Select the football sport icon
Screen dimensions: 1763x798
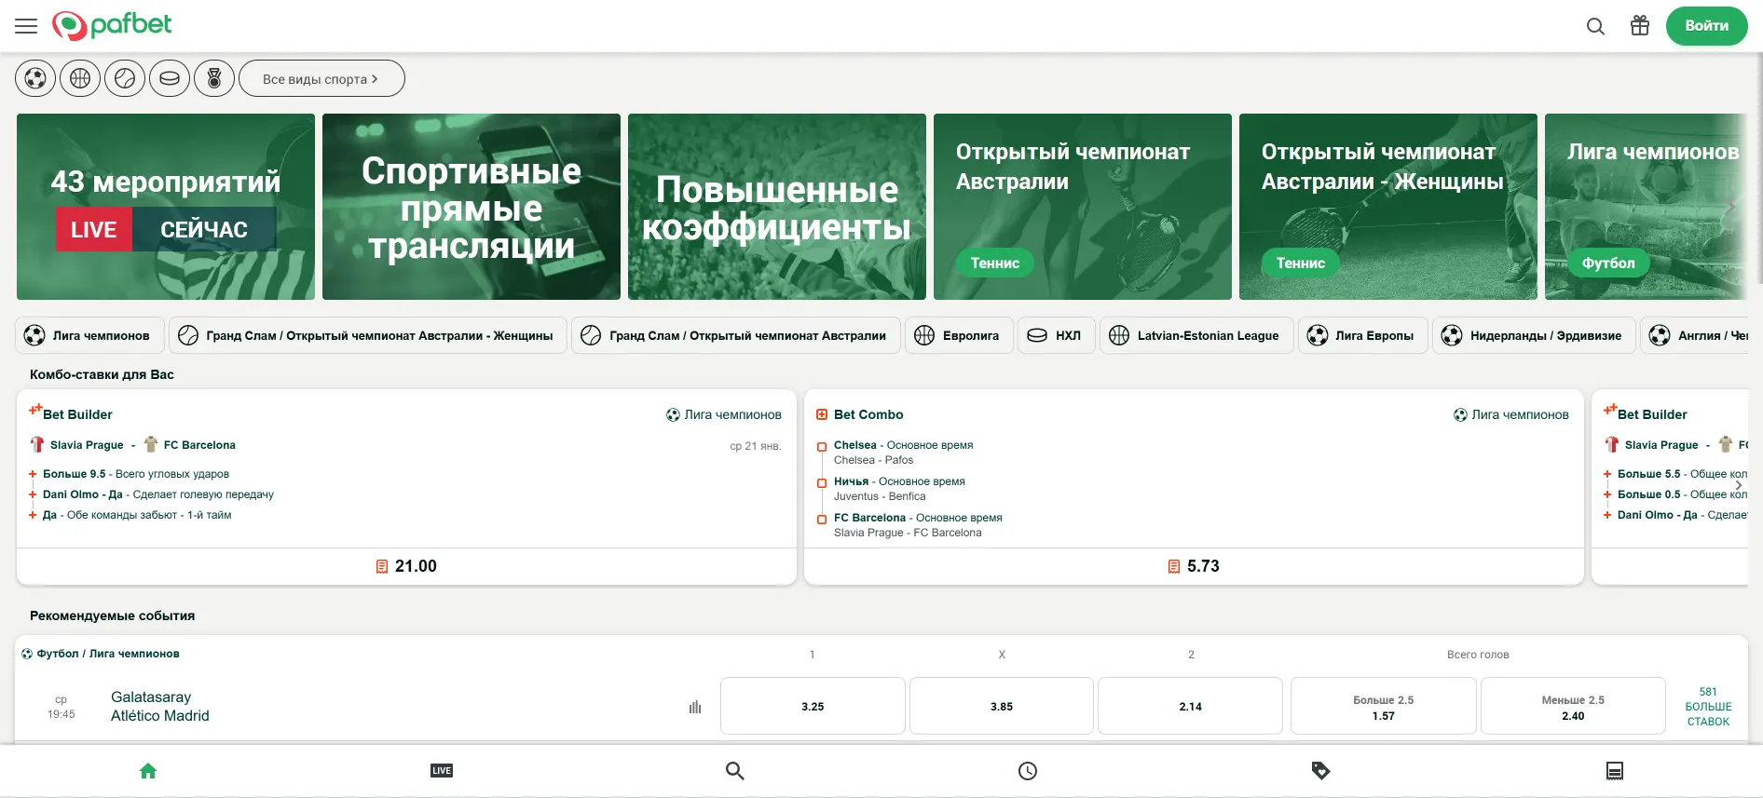[x=35, y=79]
